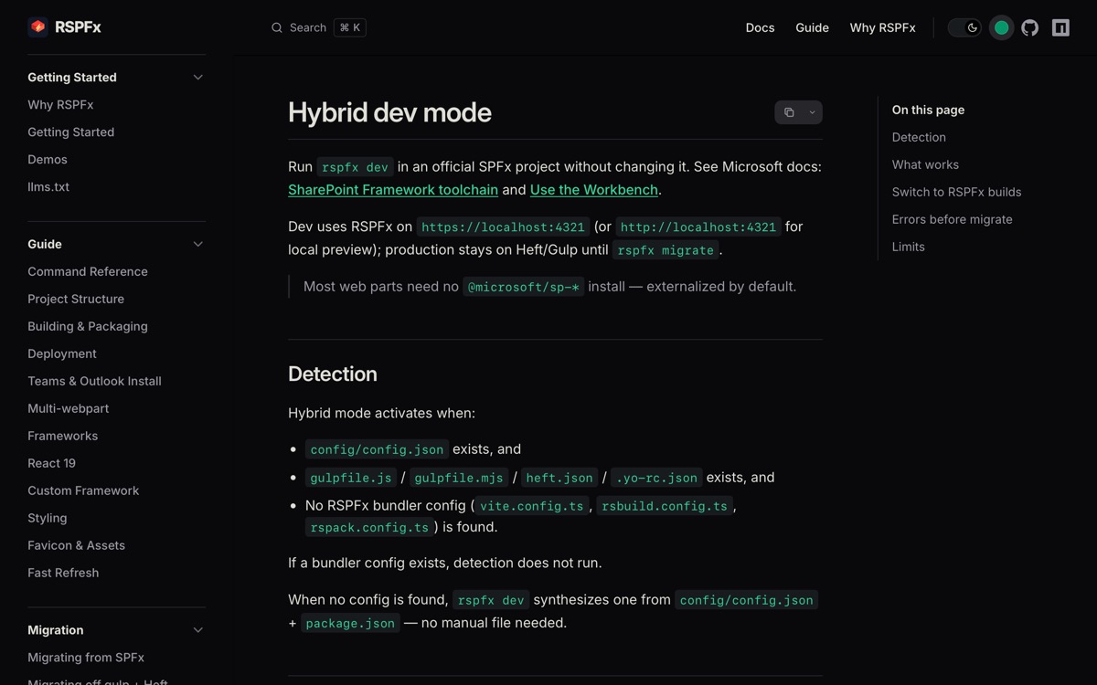Focus the Search box

pos(318,27)
